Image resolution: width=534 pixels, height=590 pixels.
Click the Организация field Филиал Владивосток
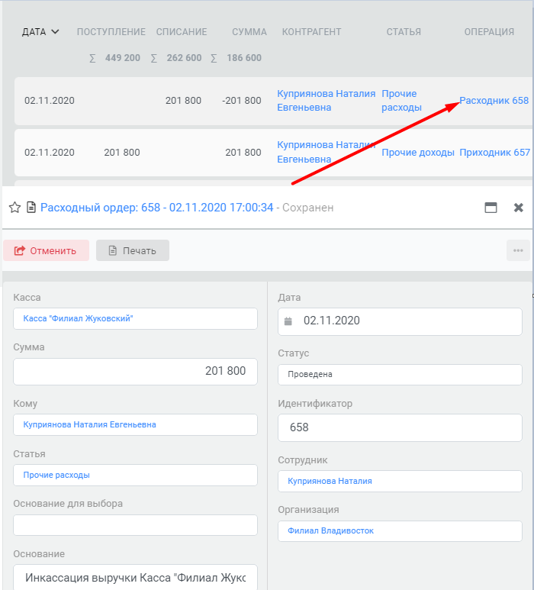[x=400, y=531]
